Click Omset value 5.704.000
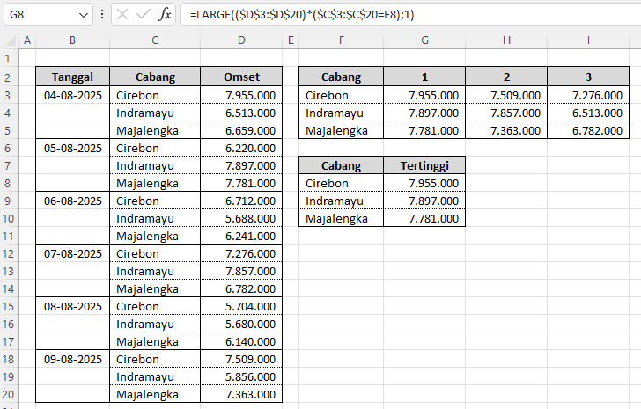Viewport: 641px width, 409px height. [x=241, y=306]
